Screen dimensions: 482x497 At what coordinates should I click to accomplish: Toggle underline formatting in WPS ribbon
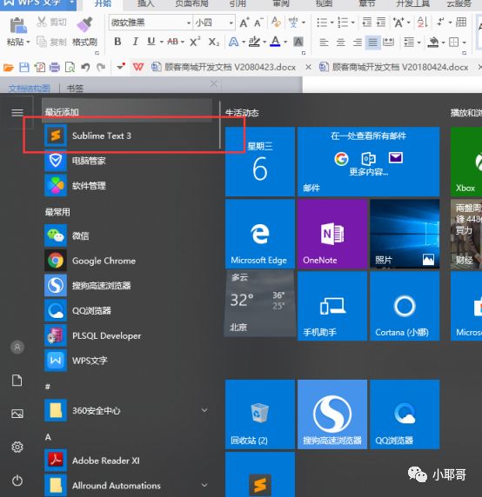(151, 42)
